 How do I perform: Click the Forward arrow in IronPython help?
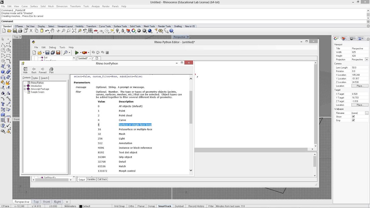coord(42,70)
